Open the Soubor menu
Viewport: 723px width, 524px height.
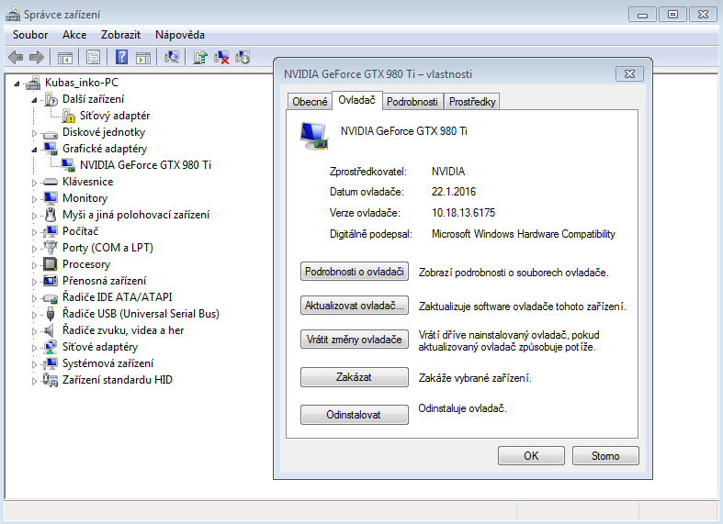pos(30,35)
